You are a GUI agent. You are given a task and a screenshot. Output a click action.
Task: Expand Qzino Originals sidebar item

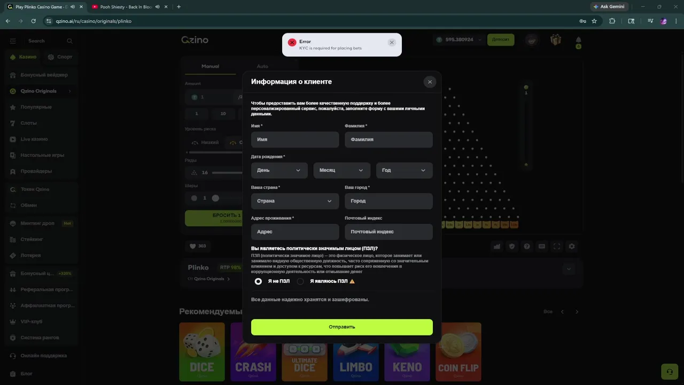click(41, 91)
